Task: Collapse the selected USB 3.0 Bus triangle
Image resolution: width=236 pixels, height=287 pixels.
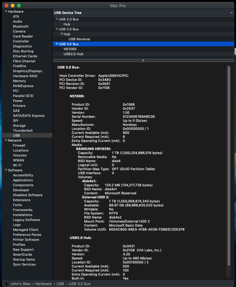Action: 57,44
